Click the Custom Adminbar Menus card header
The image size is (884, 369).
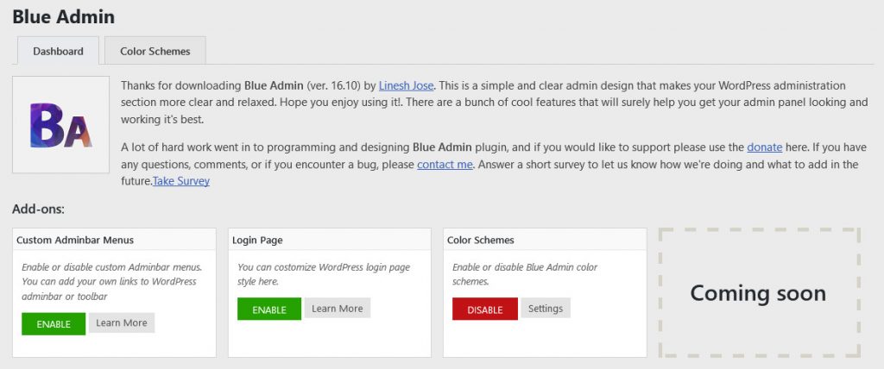pos(75,240)
